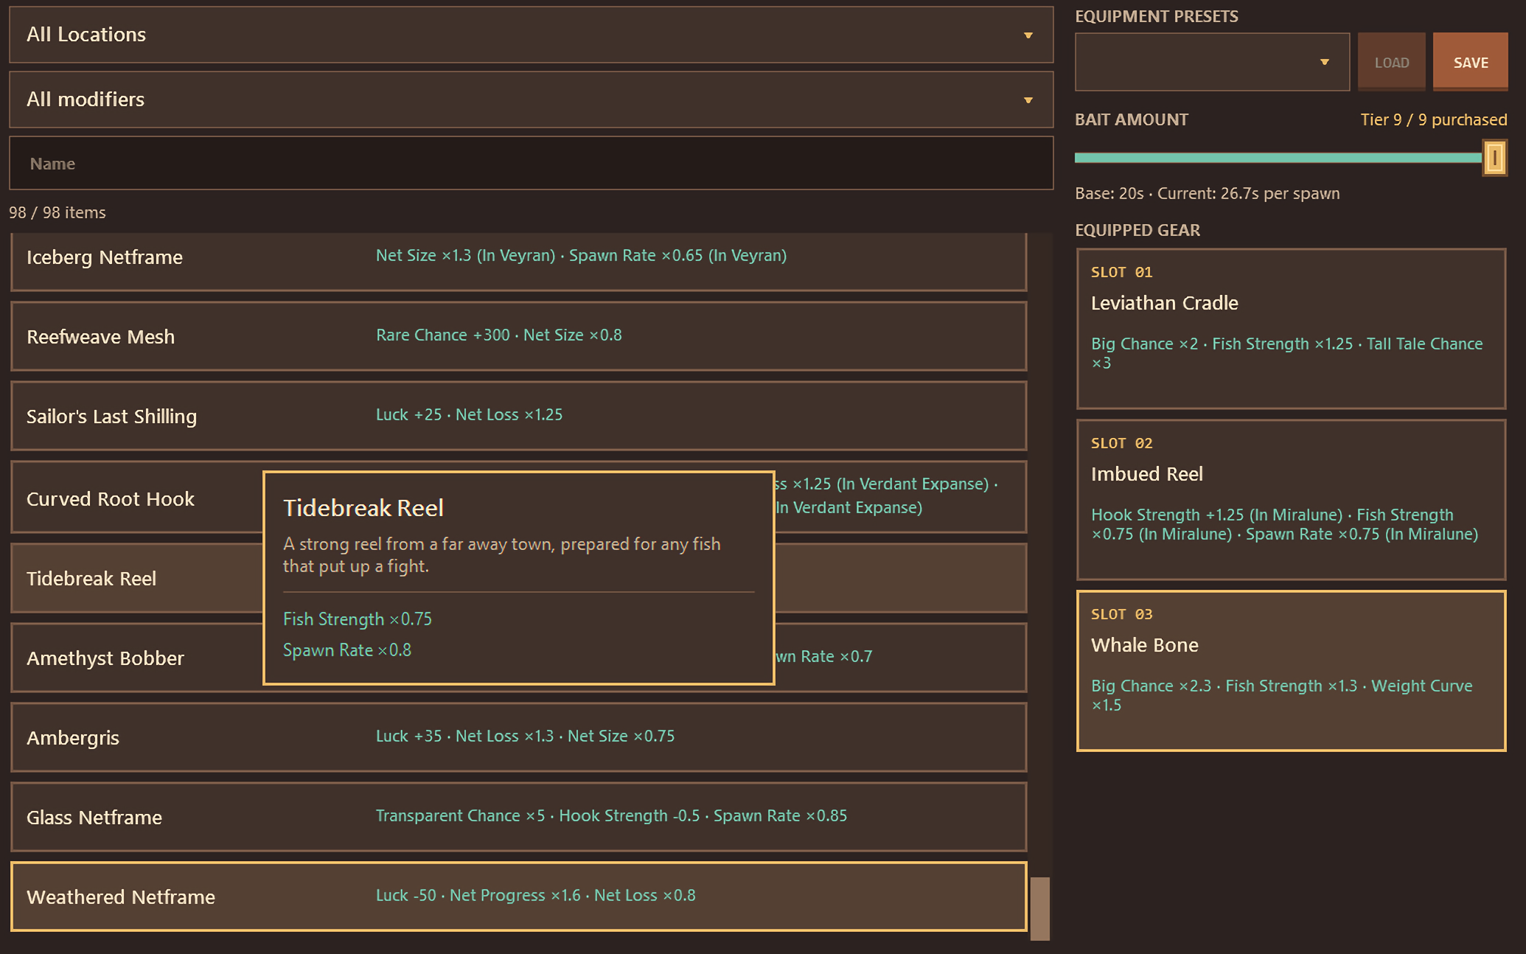Click Slot 02 Imbued Reel card

pyautogui.click(x=1291, y=500)
